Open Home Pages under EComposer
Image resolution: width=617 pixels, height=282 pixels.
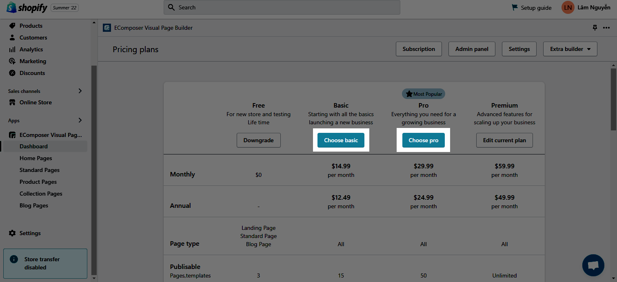coord(36,158)
